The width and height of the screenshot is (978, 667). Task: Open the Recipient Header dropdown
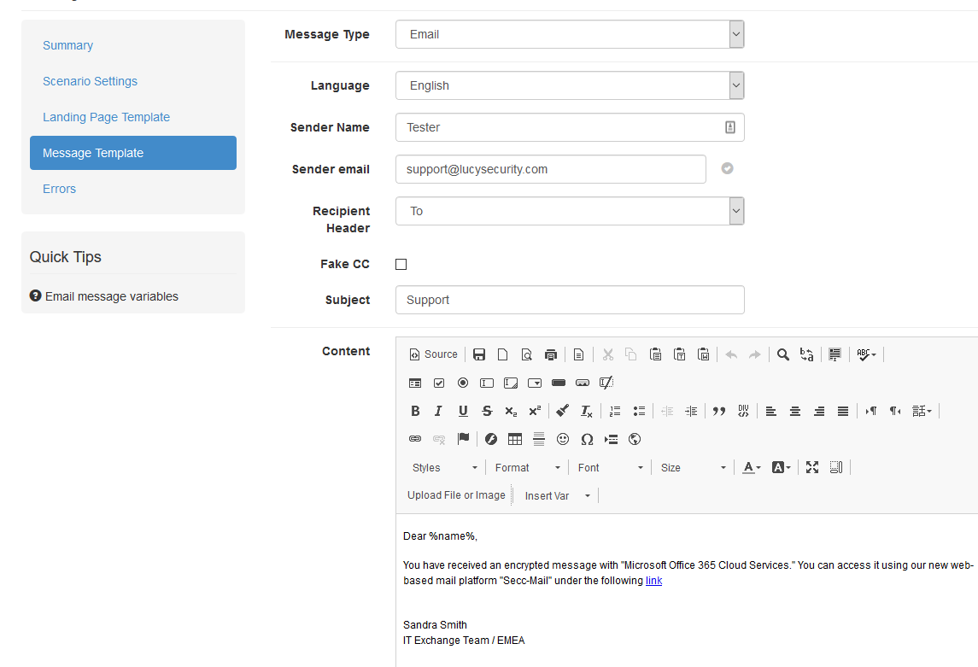pos(570,211)
